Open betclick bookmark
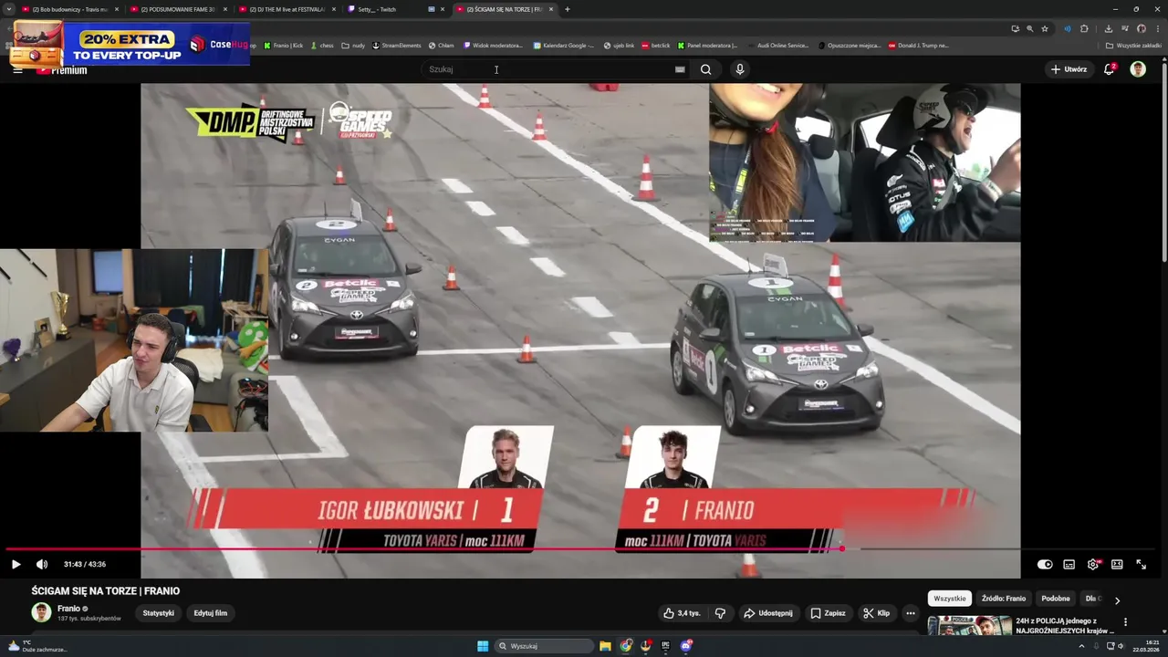The image size is (1168, 657). tap(655, 45)
